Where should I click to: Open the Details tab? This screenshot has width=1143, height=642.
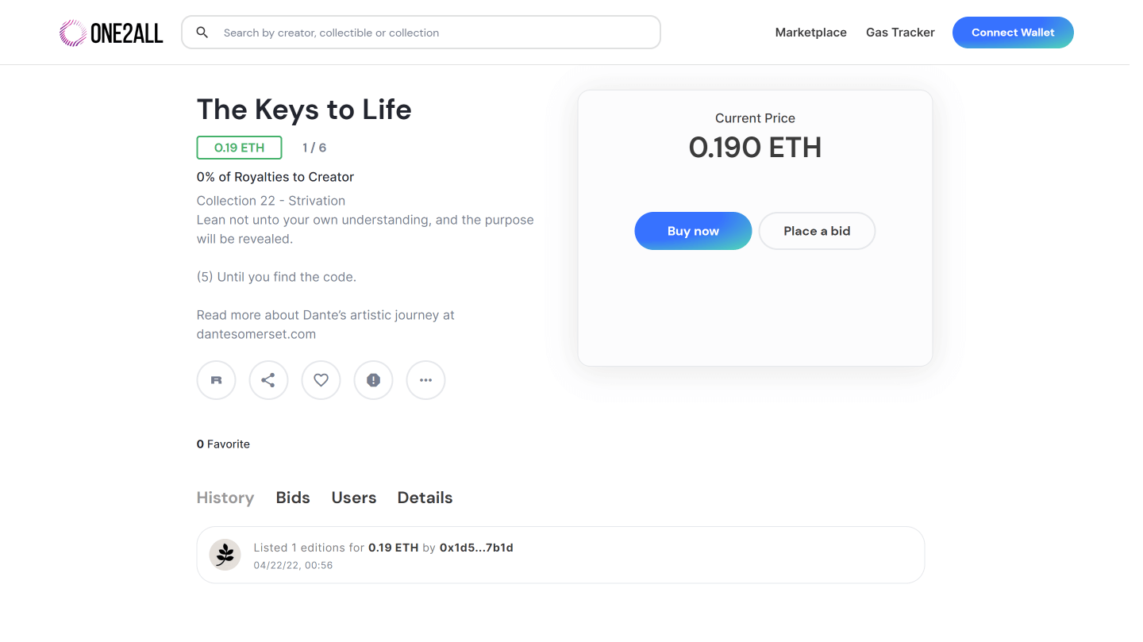coord(425,498)
